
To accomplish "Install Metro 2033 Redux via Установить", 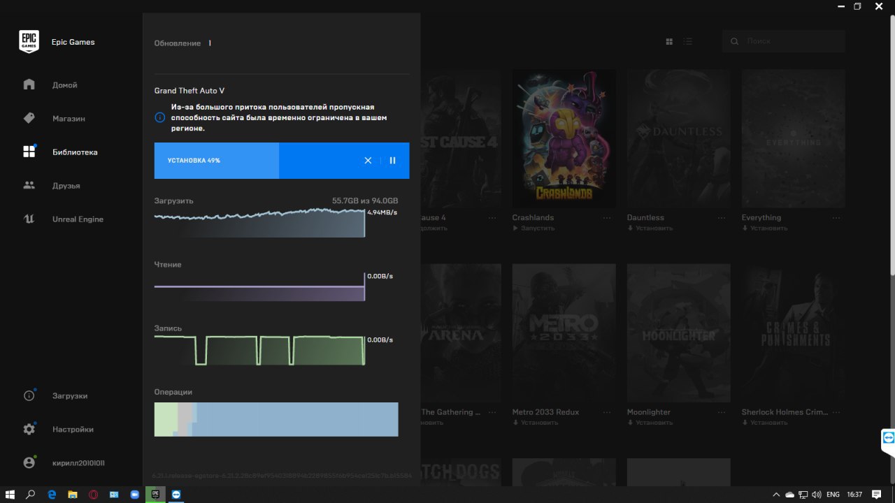I will (536, 422).
